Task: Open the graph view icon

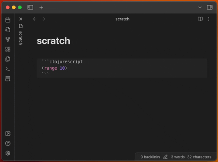Action: coord(8,39)
